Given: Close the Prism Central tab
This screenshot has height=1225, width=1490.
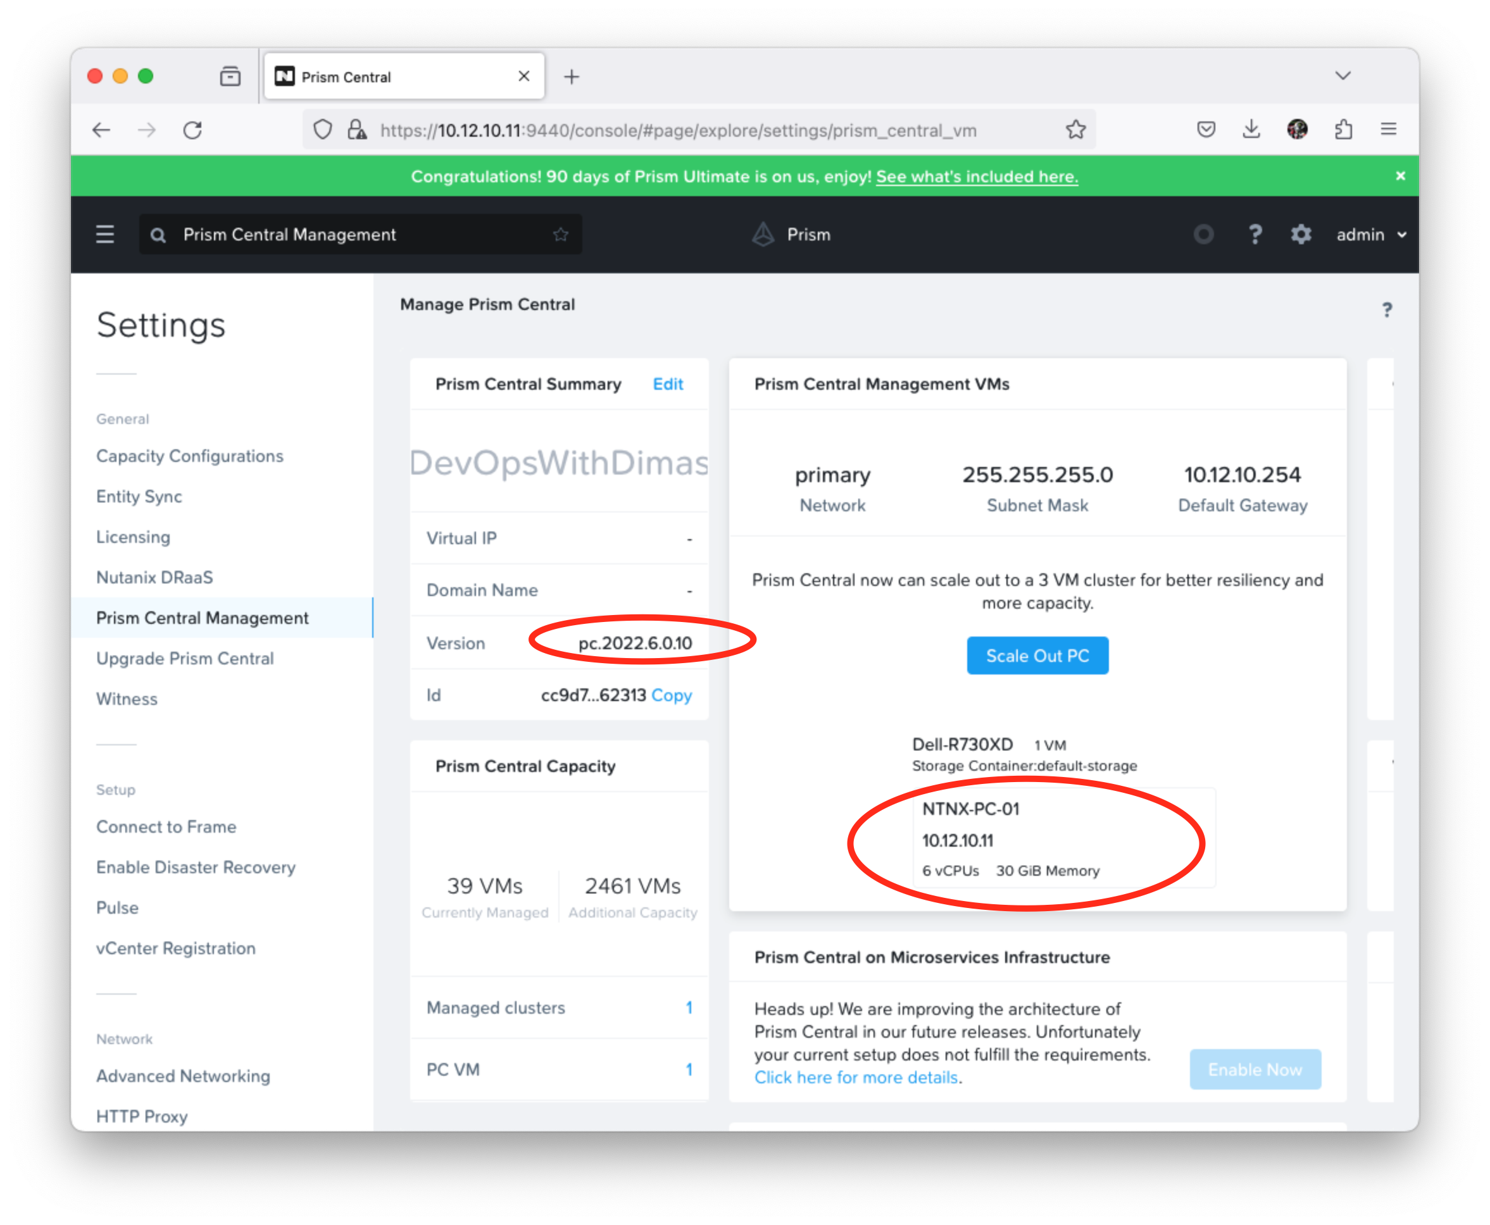Looking at the screenshot, I should point(523,76).
